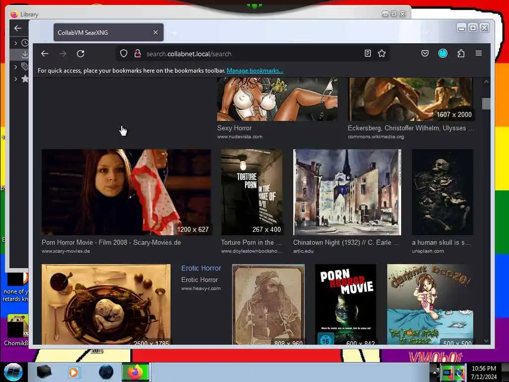This screenshot has width=509, height=382.
Task: Click the address bar showing search.collabnet.local/search
Action: click(253, 54)
